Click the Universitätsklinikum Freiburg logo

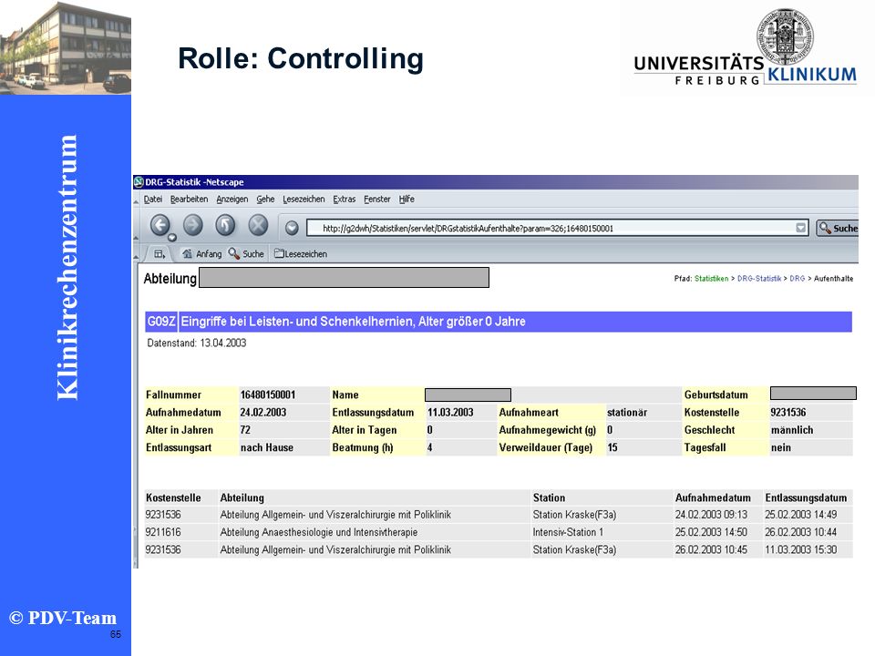pyautogui.click(x=745, y=48)
